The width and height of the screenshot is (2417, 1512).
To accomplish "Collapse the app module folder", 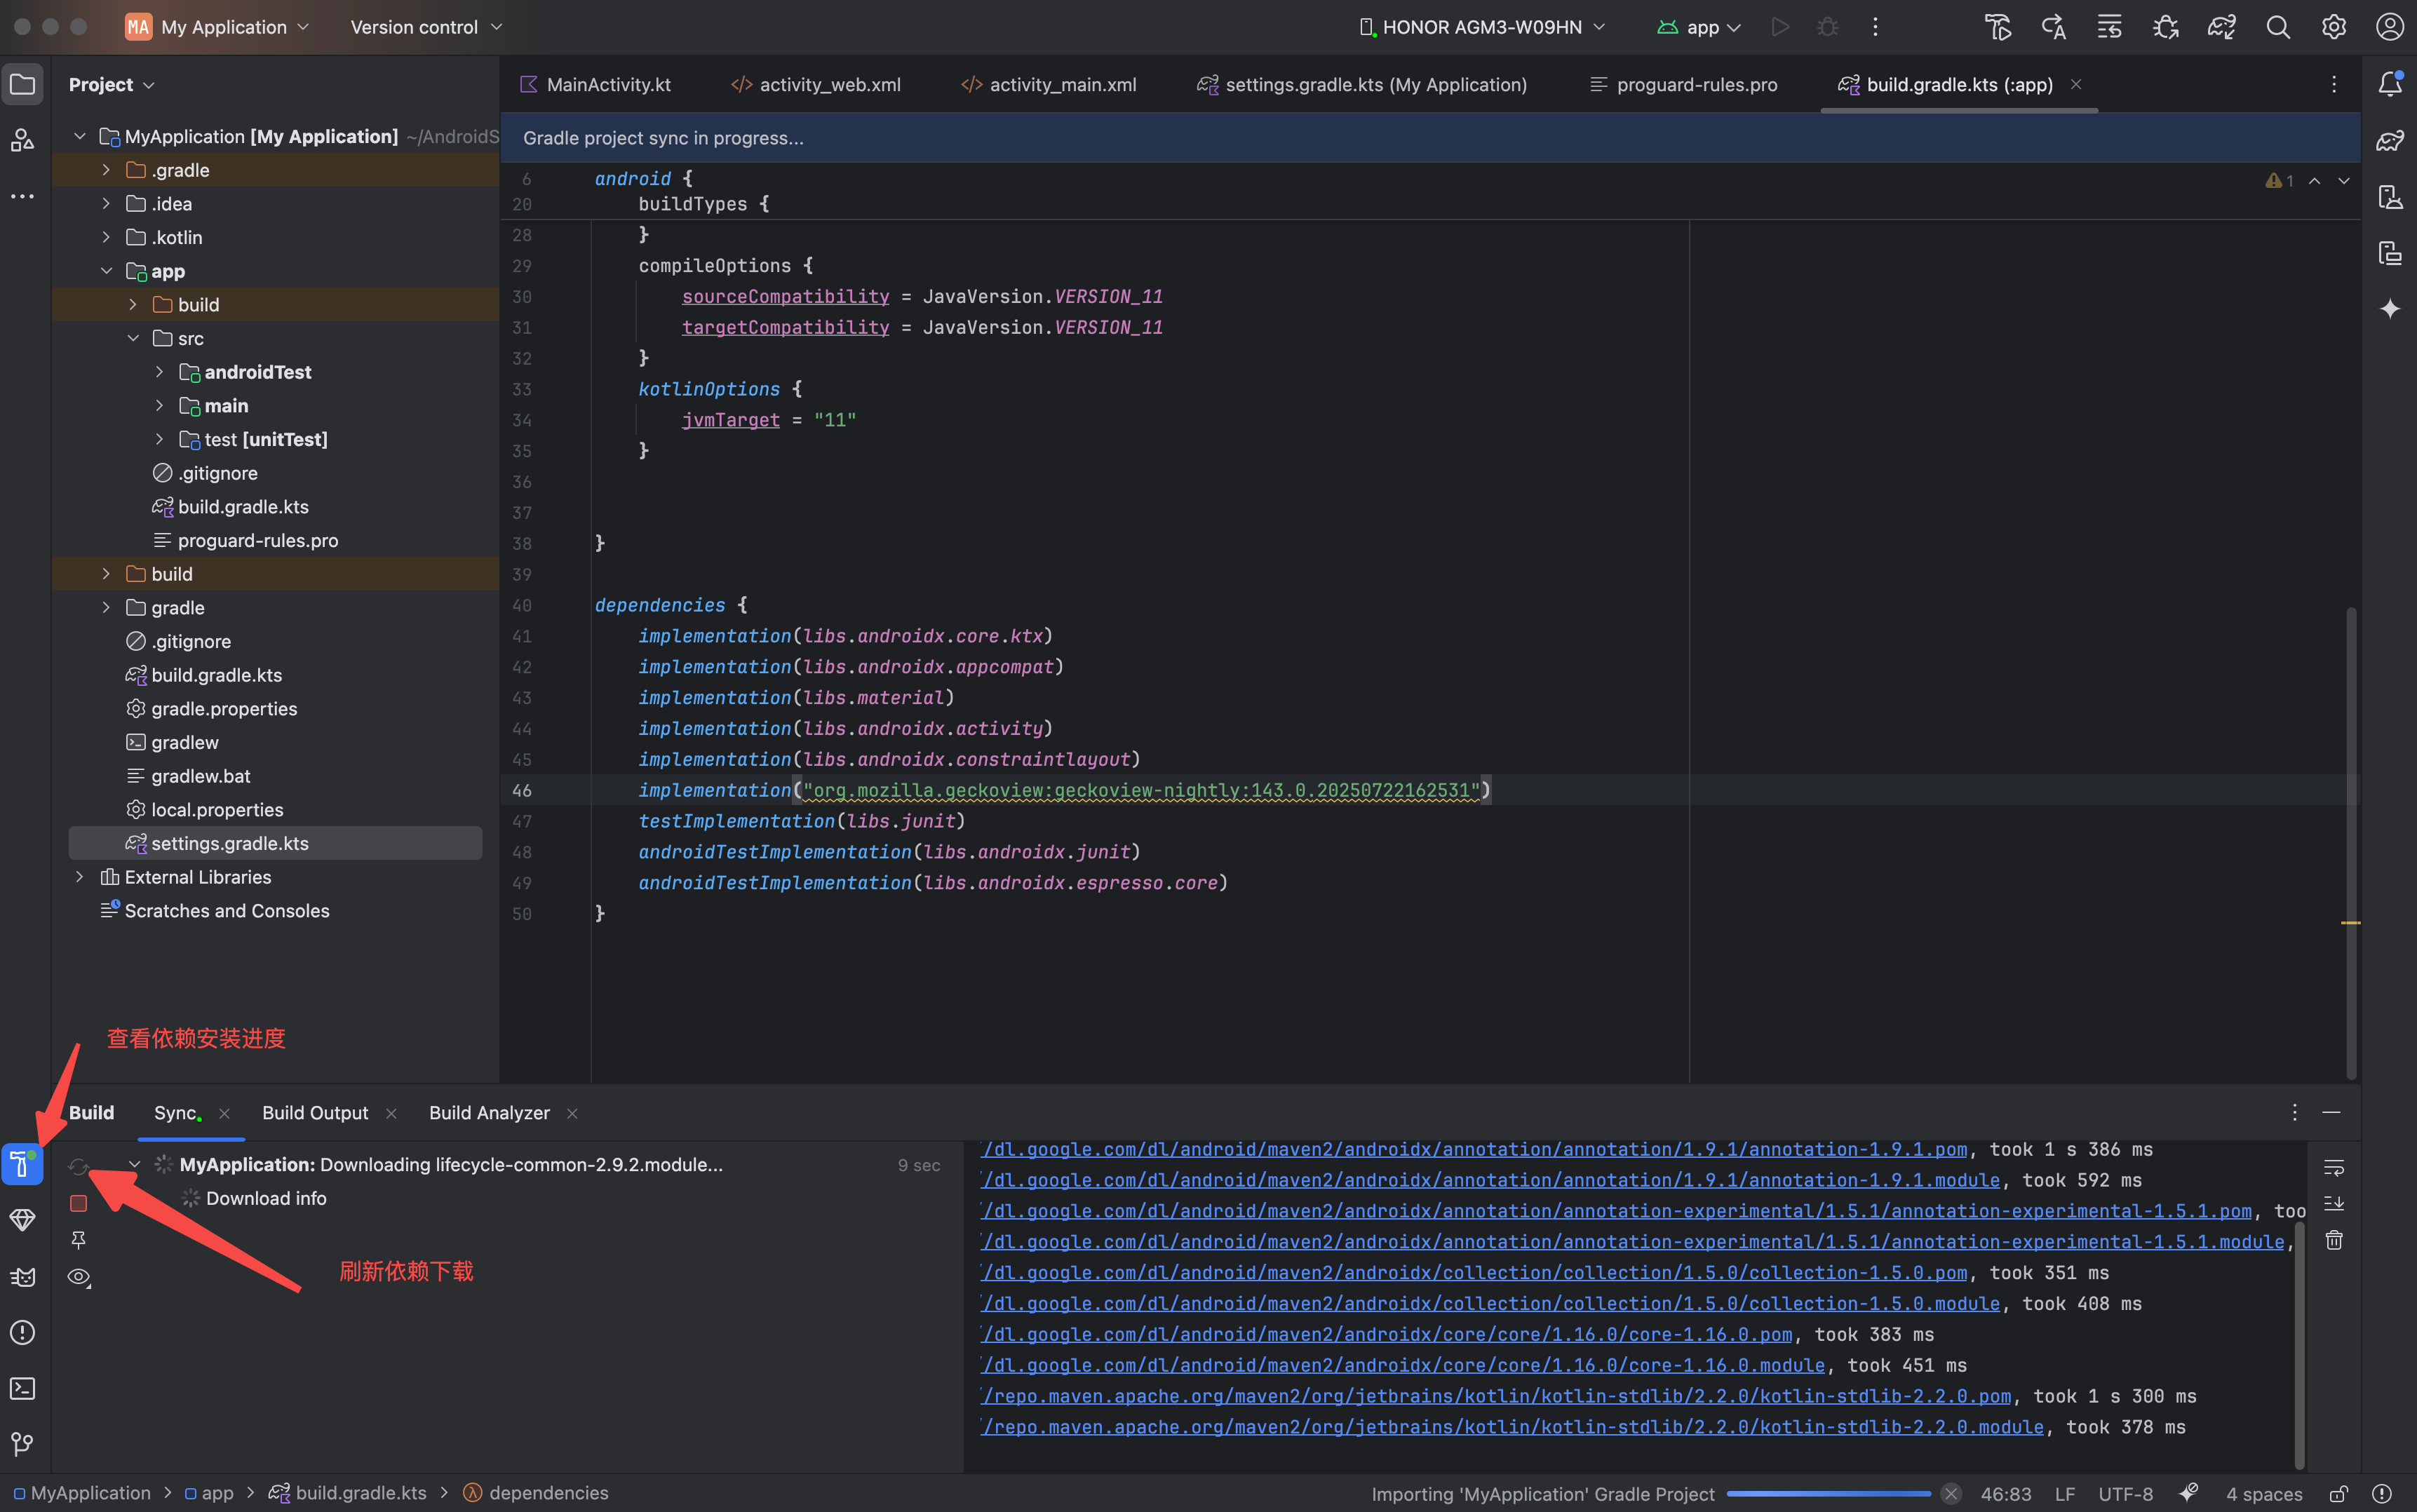I will 106,271.
